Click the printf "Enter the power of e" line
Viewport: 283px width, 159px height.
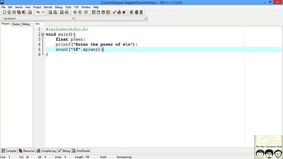(x=96, y=44)
